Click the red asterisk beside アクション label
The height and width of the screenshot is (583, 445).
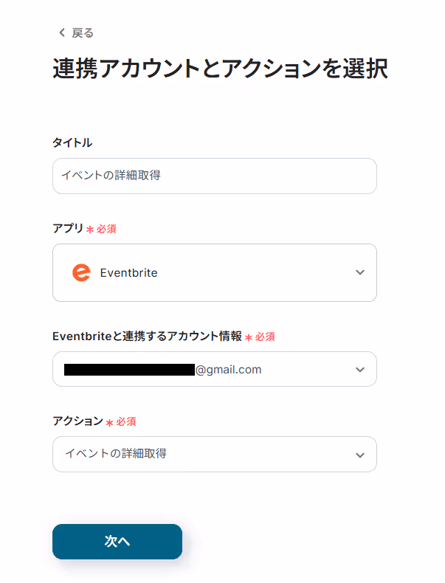[109, 422]
